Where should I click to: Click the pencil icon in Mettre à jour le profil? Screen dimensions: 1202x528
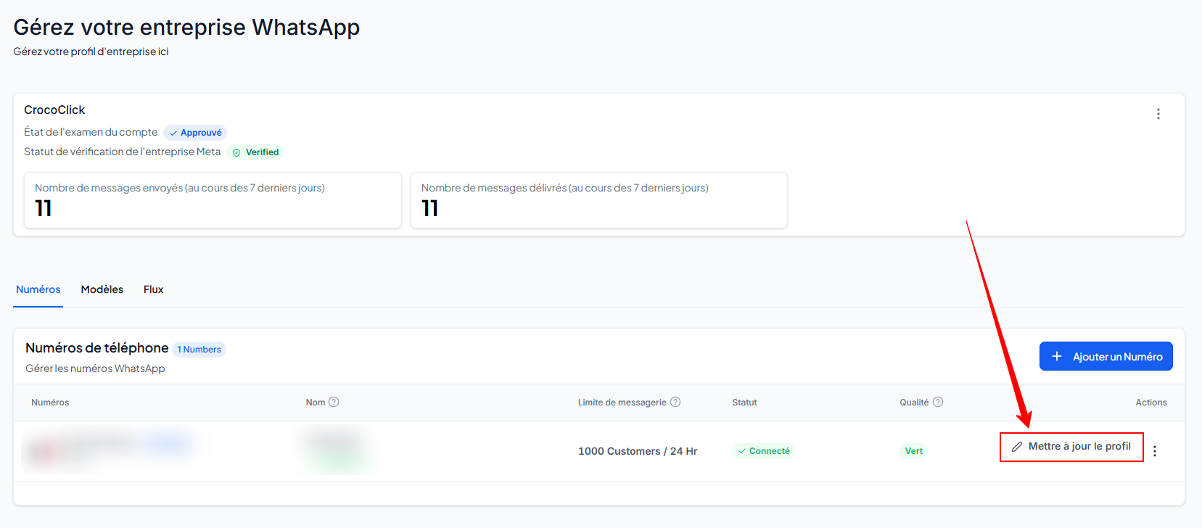pos(1017,447)
